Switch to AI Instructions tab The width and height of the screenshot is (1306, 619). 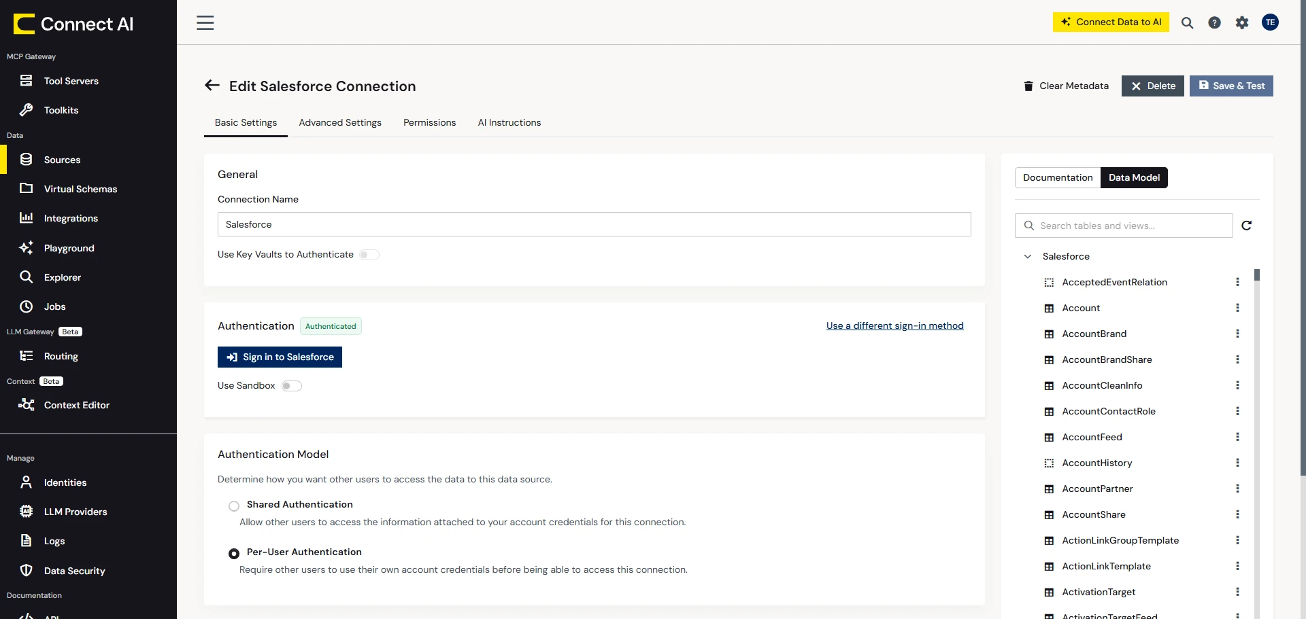(x=509, y=122)
